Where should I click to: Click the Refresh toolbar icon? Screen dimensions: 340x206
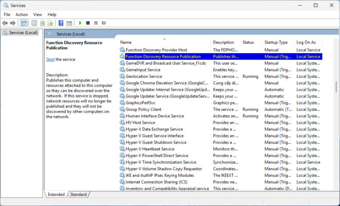(x=42, y=23)
